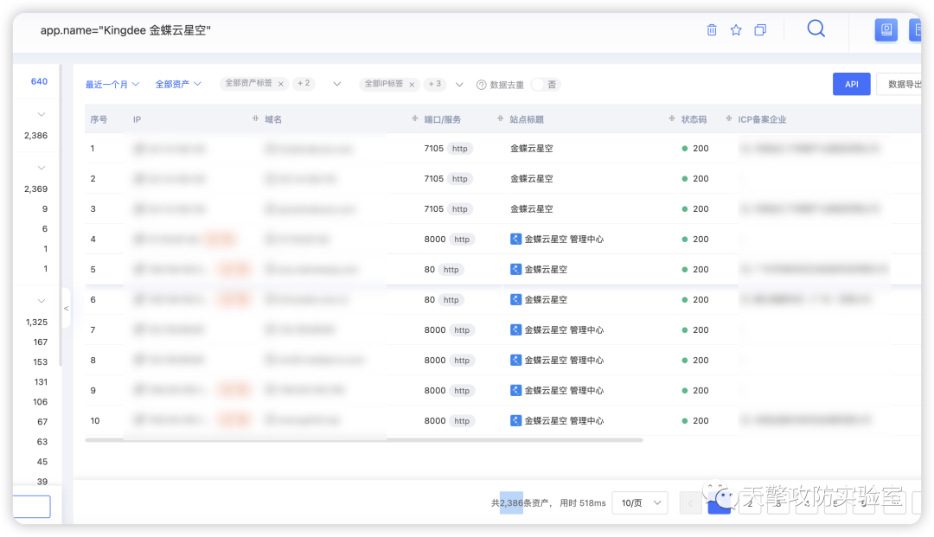This screenshot has height=537, width=934.
Task: Click the 状态码 column header
Action: (694, 119)
